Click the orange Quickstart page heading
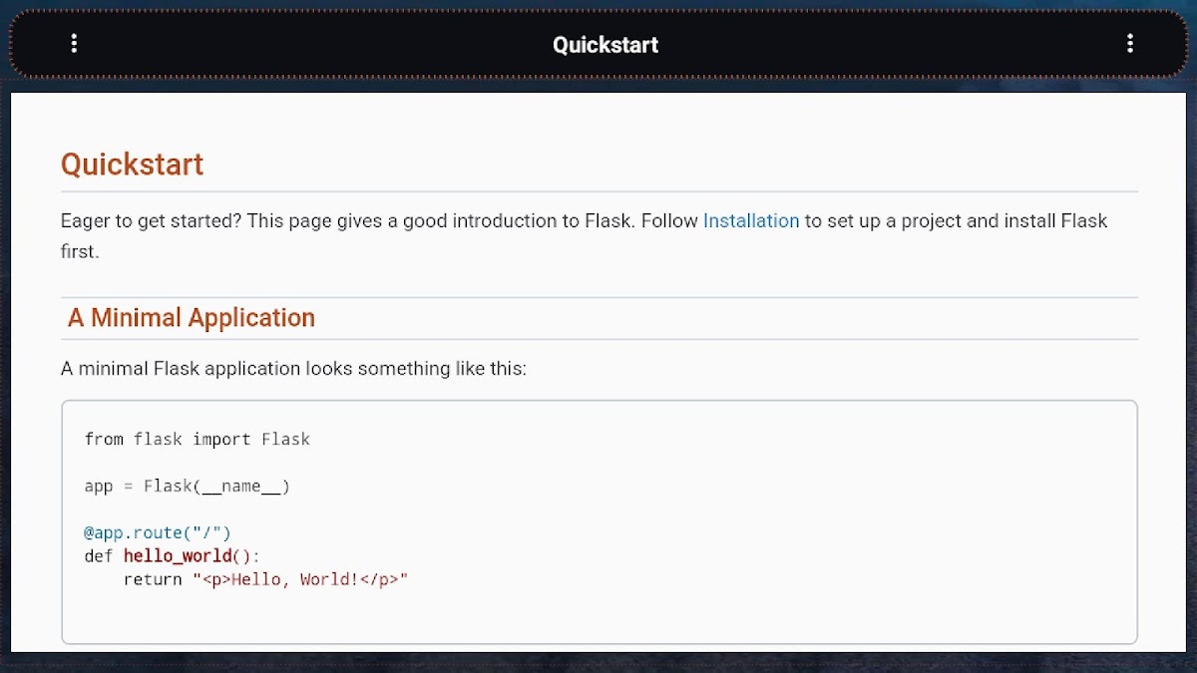 coord(132,165)
